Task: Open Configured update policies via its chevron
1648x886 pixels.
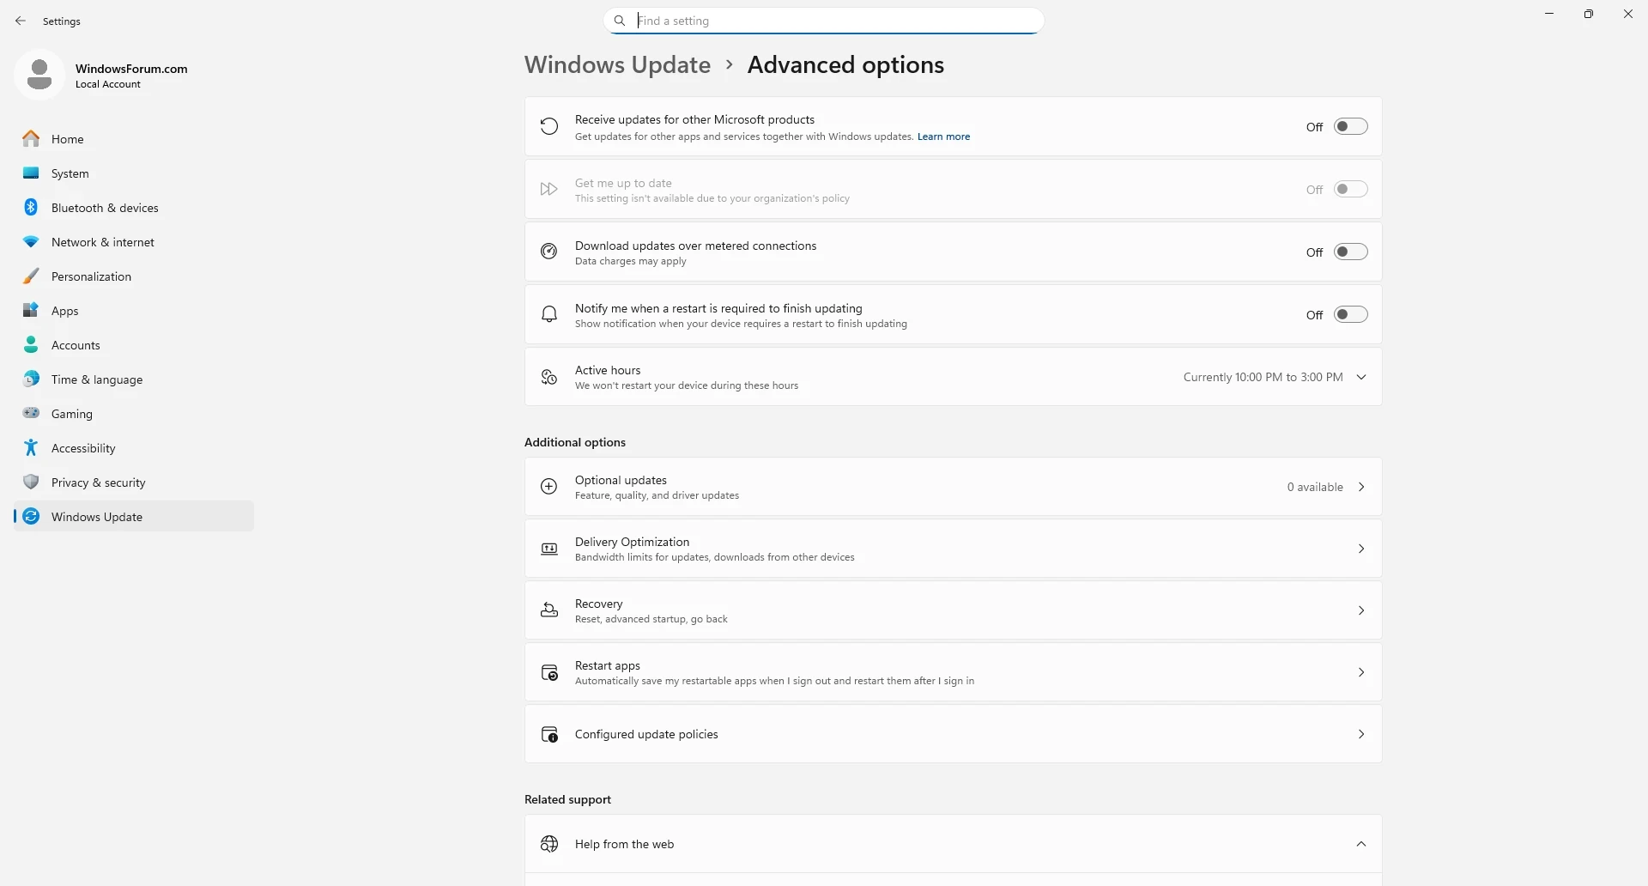Action: 1361,734
